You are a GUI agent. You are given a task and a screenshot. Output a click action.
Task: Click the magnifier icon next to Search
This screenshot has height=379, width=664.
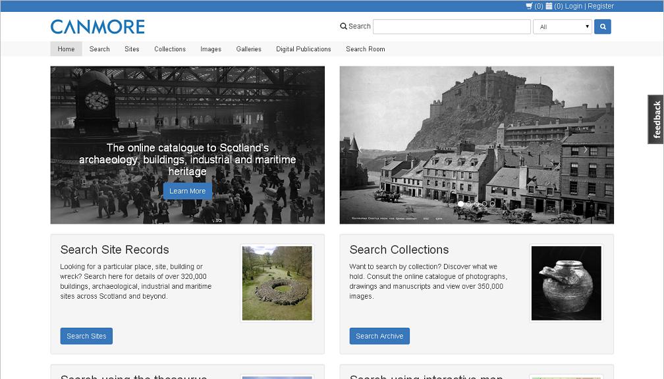[343, 26]
